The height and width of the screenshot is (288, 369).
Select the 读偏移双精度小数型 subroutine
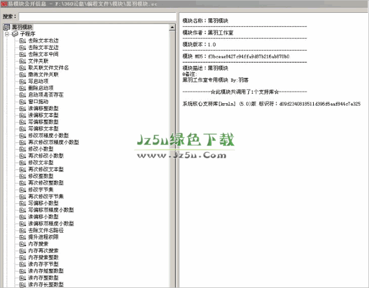(x=51, y=223)
